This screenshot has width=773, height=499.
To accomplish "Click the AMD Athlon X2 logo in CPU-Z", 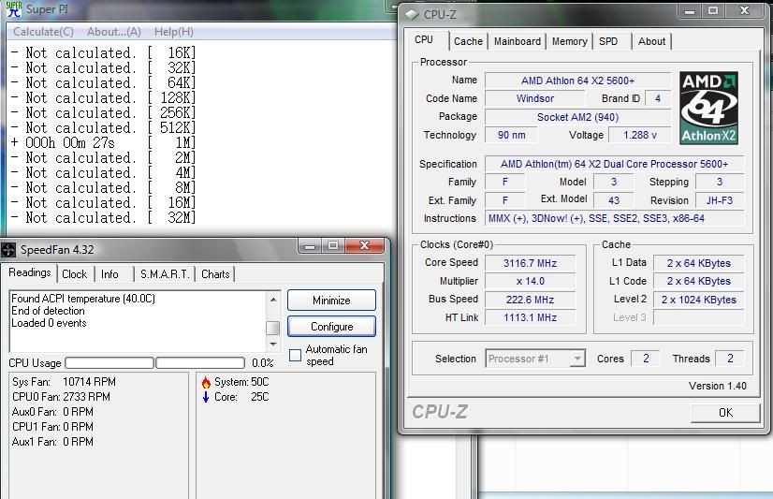I will 709,108.
